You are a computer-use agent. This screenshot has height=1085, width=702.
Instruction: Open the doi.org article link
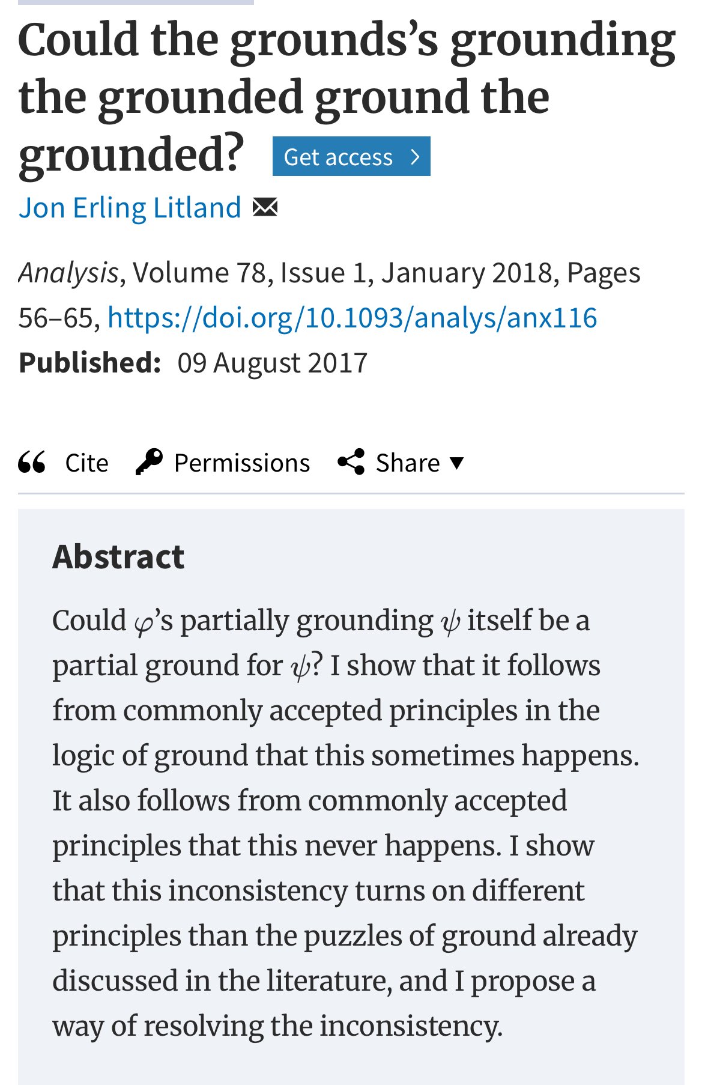[352, 317]
